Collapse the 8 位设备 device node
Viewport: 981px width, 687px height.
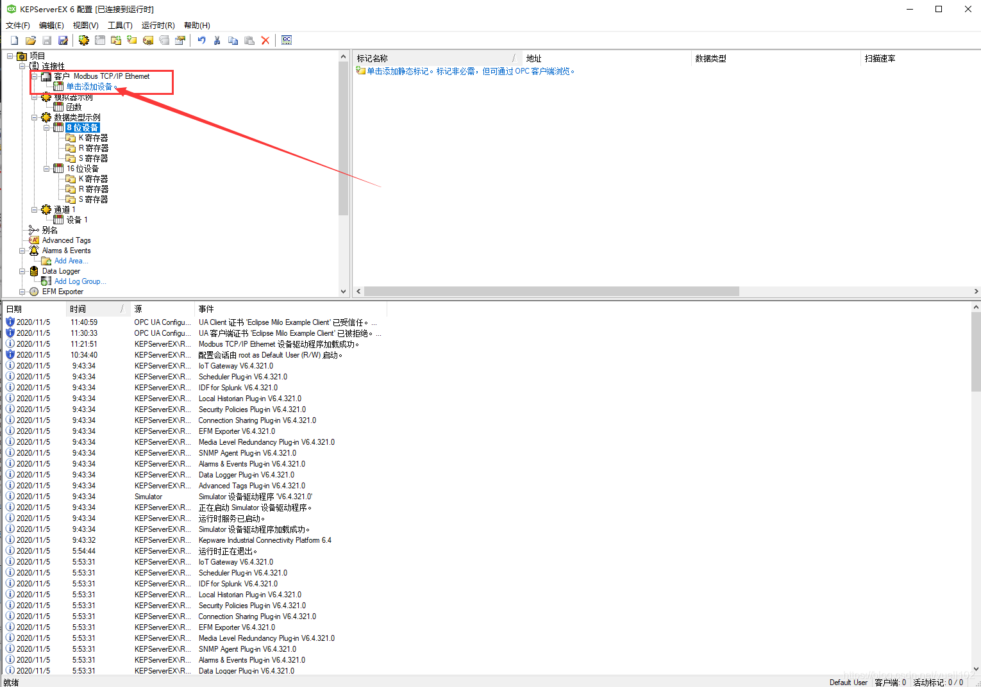coord(47,128)
